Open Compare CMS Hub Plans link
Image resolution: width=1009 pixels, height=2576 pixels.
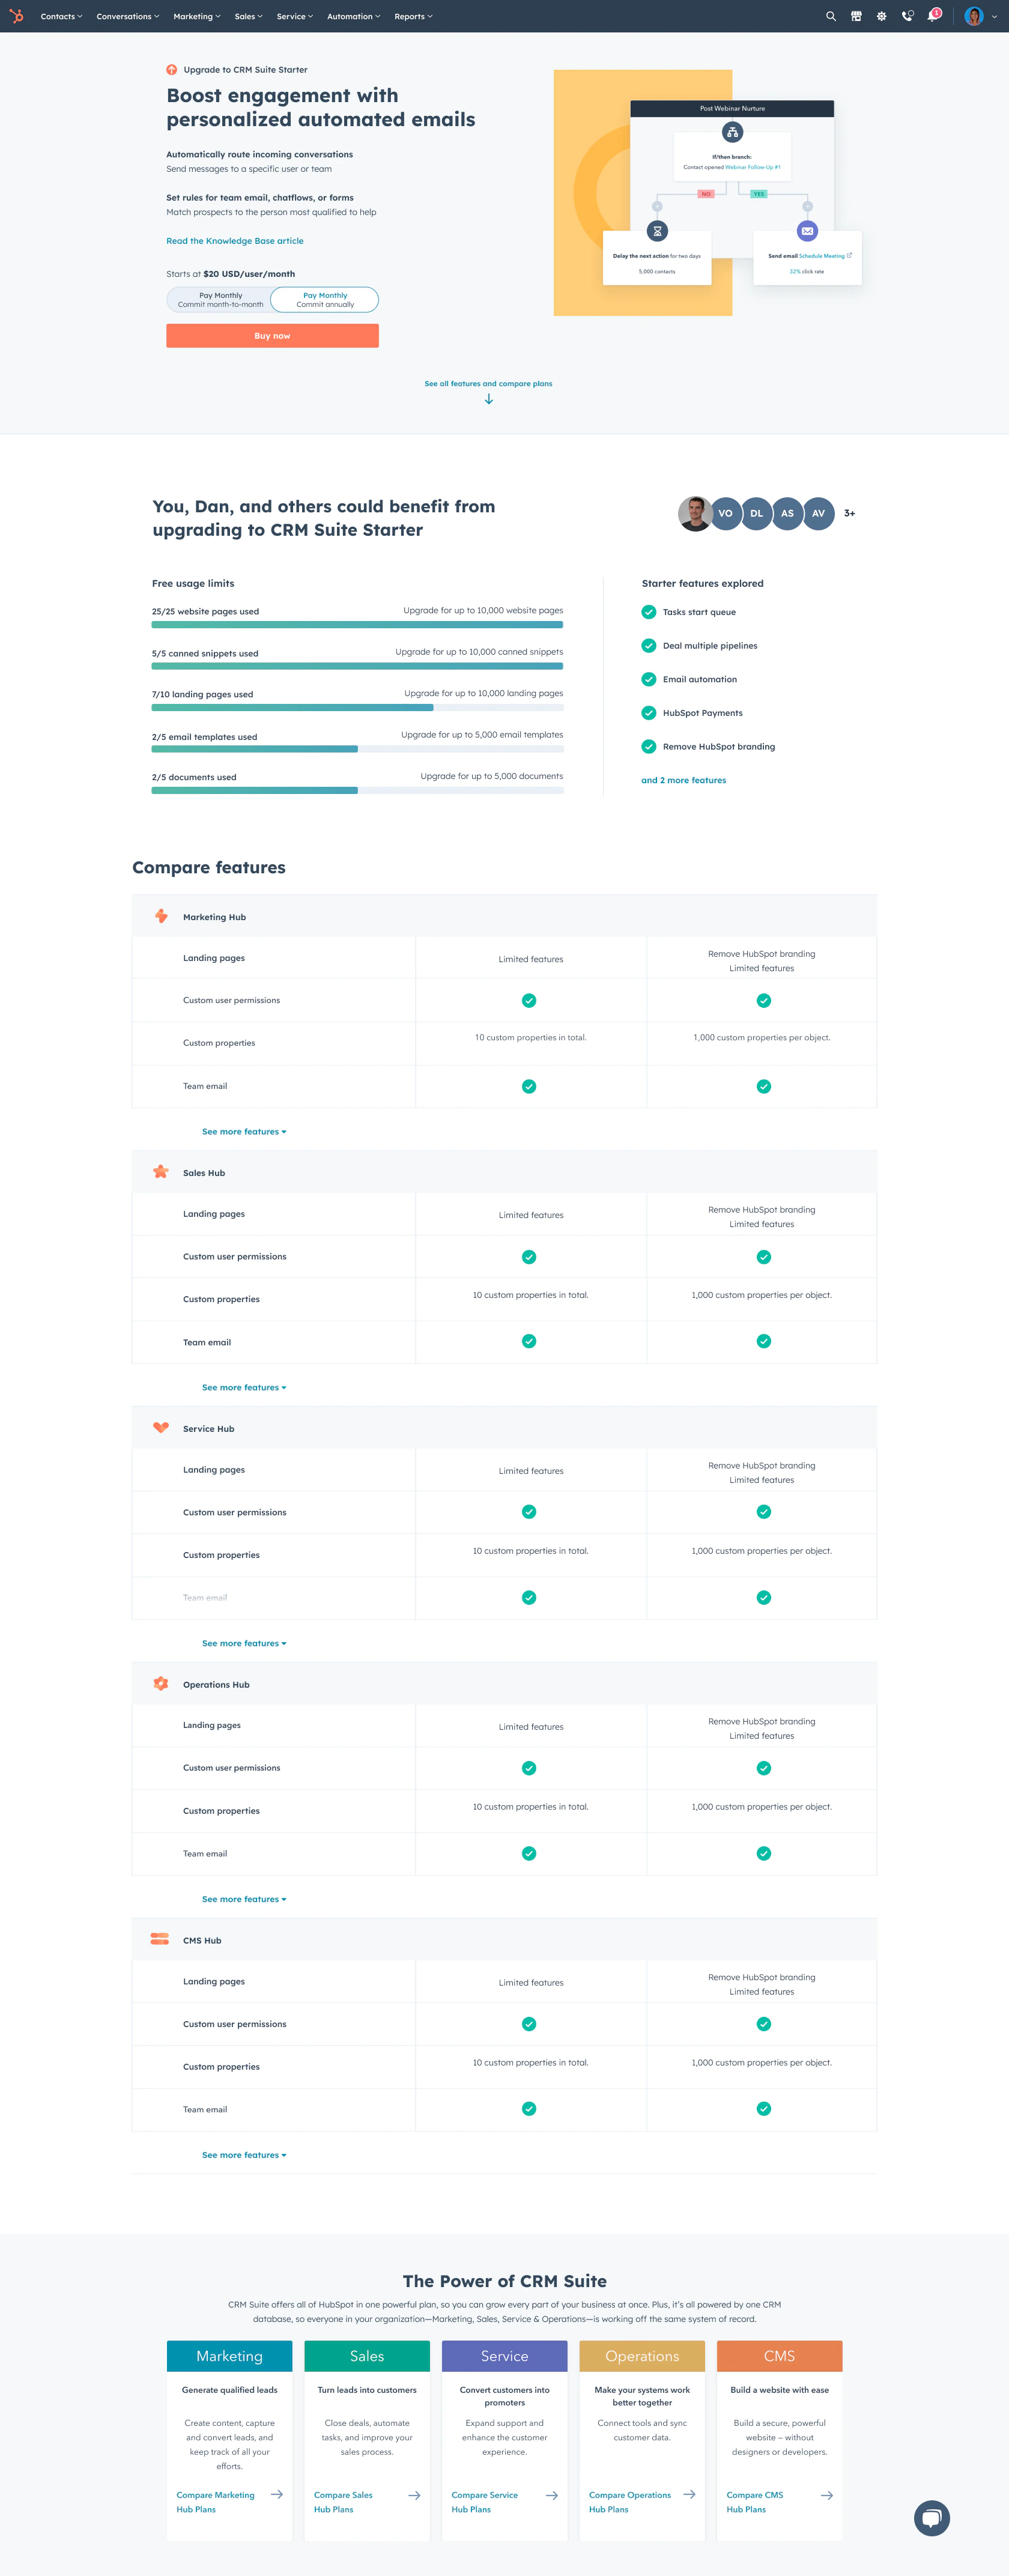coord(755,2502)
